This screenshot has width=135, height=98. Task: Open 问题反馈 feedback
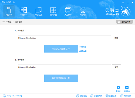coord(111,96)
